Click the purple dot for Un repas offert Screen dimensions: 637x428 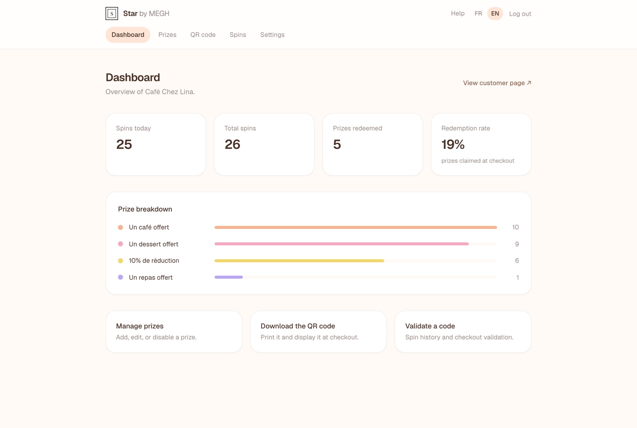[121, 278]
